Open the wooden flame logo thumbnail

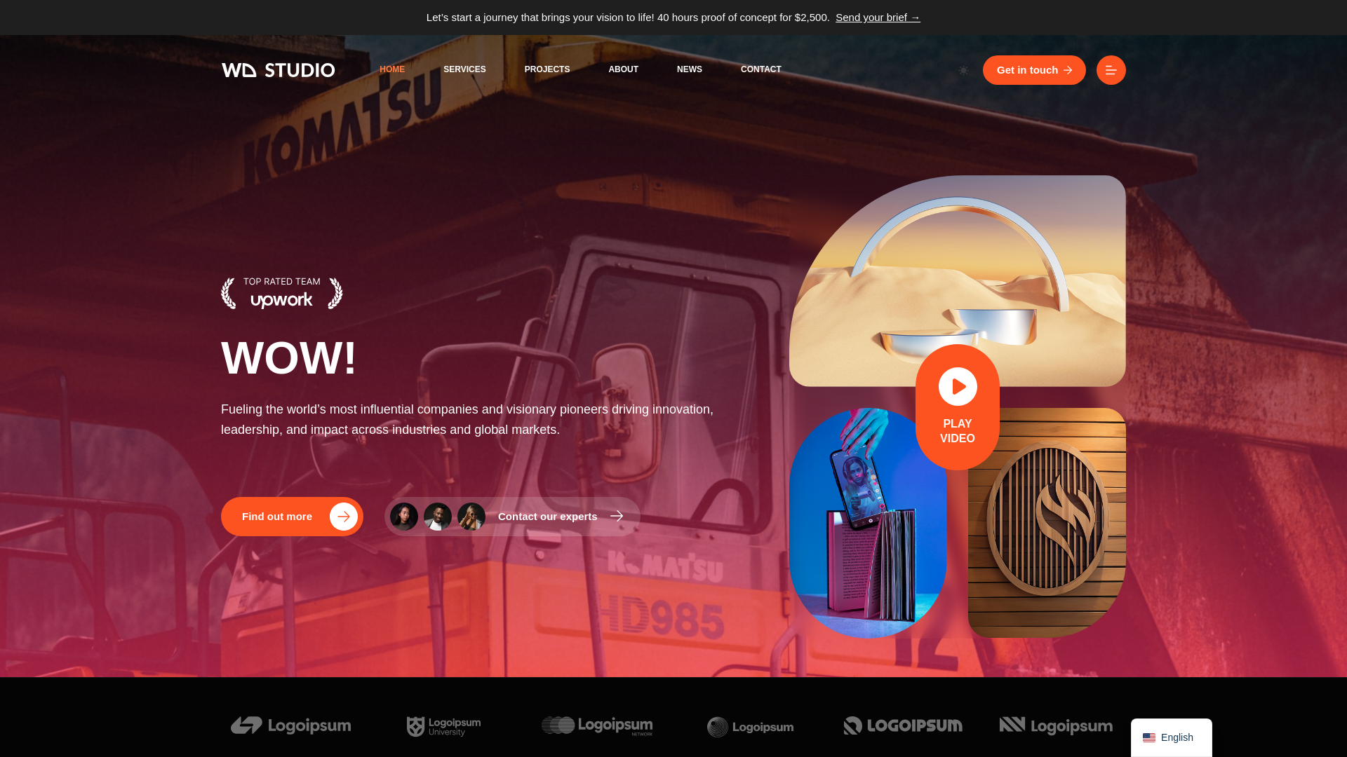(1047, 523)
